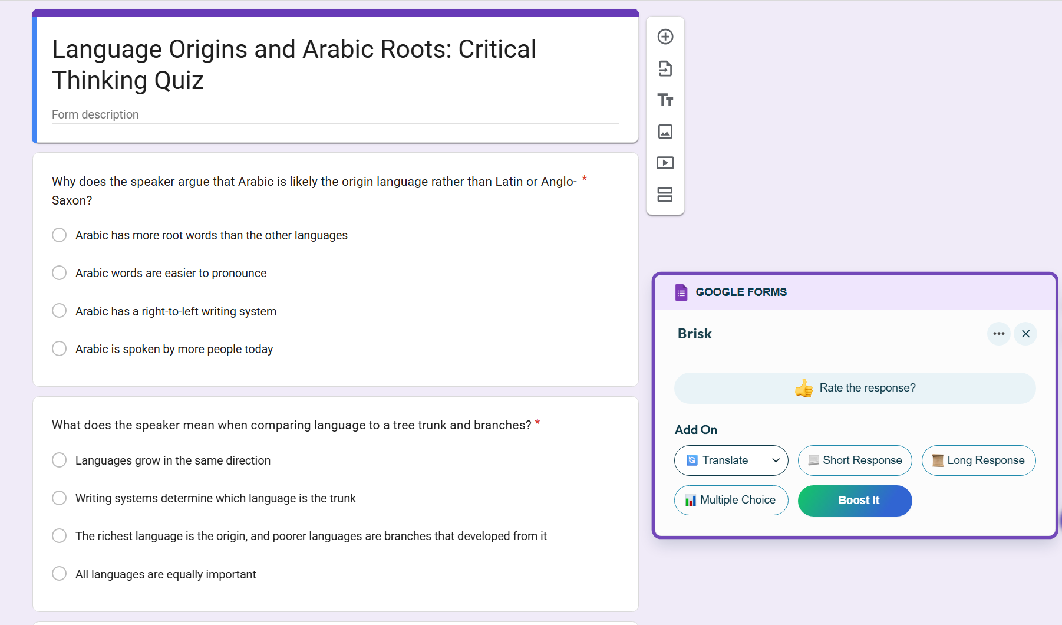
Task: Select "Languages grow in the same direction"
Action: tap(60, 460)
